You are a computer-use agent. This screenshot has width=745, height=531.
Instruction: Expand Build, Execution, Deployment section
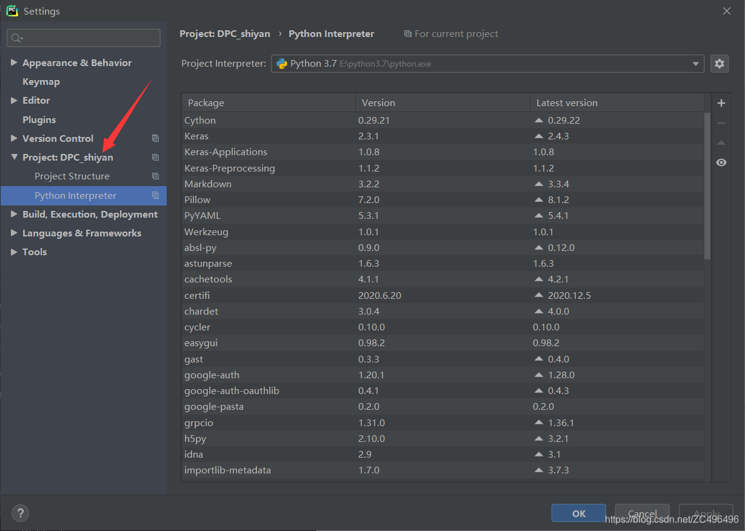click(x=14, y=214)
